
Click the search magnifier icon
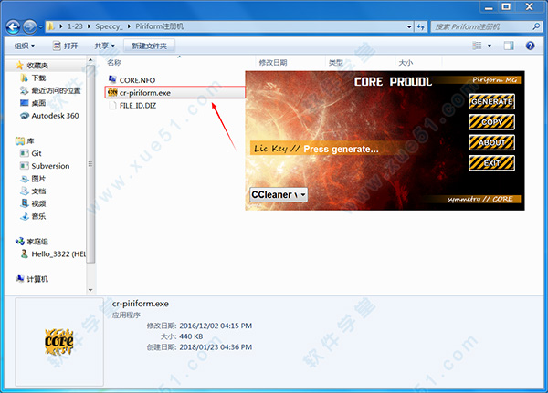(536, 26)
